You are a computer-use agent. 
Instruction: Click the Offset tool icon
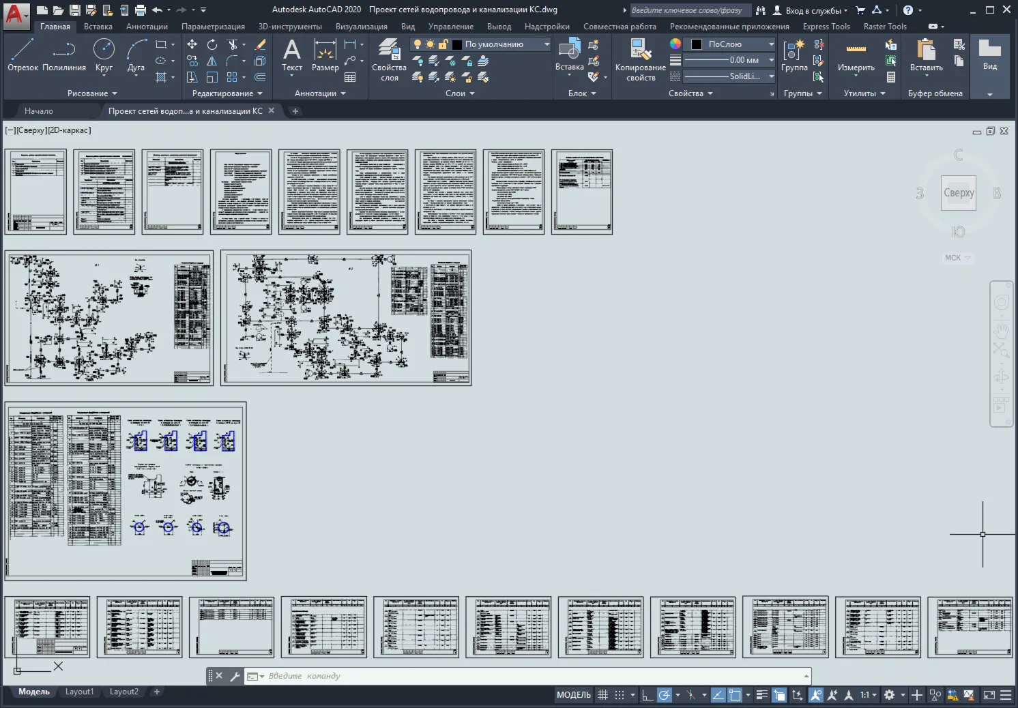click(260, 77)
